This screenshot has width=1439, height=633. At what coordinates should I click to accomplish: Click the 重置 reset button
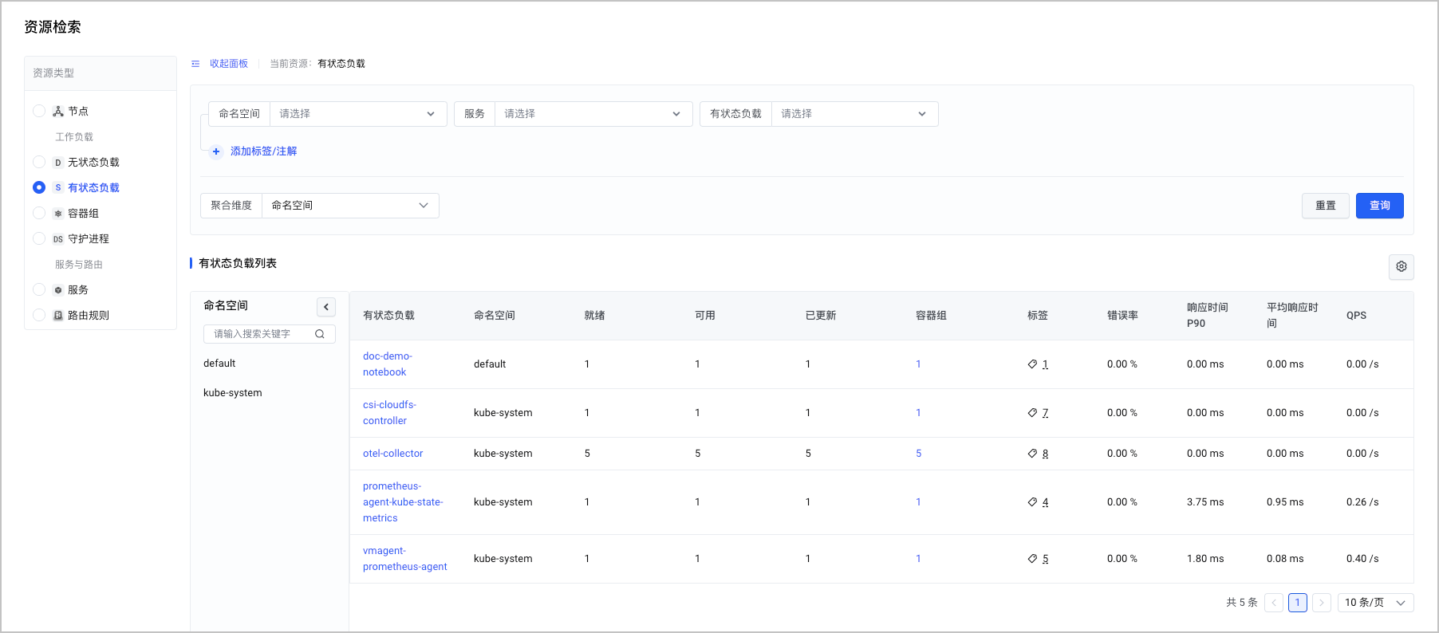pyautogui.click(x=1326, y=206)
